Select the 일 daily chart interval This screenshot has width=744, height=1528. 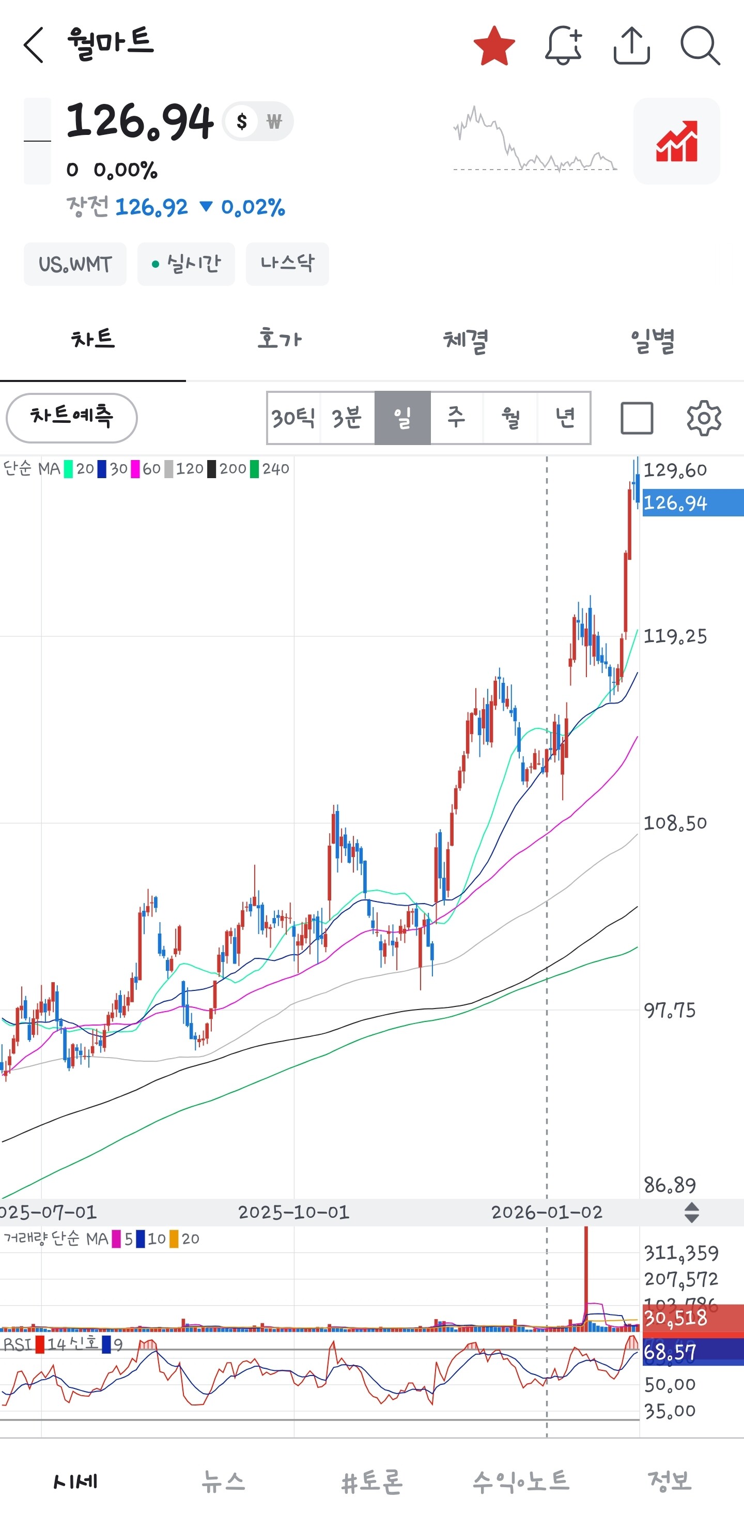pyautogui.click(x=402, y=418)
